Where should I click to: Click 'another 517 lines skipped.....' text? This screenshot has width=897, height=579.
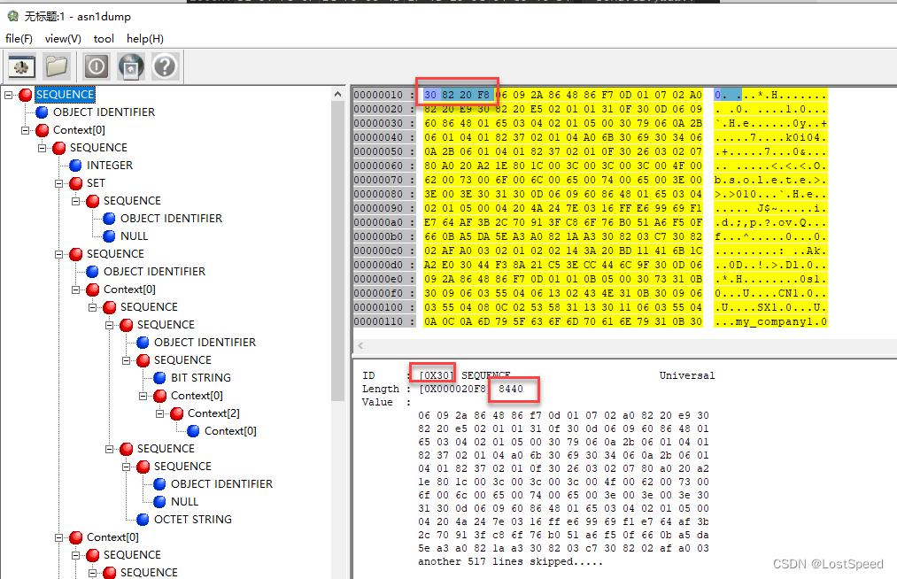510,561
